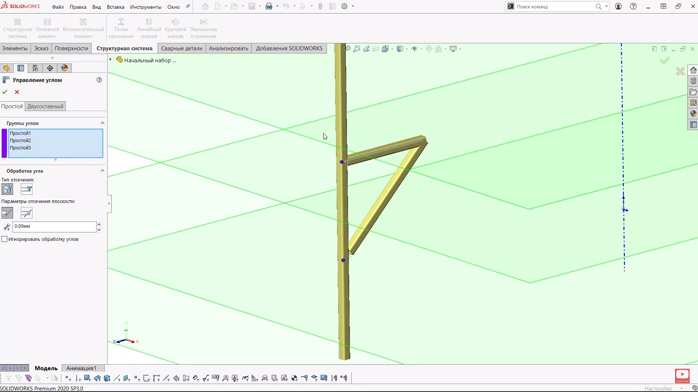Viewport: 698px width, 392px height.
Task: Collapse the Группы углов section
Action: click(102, 123)
